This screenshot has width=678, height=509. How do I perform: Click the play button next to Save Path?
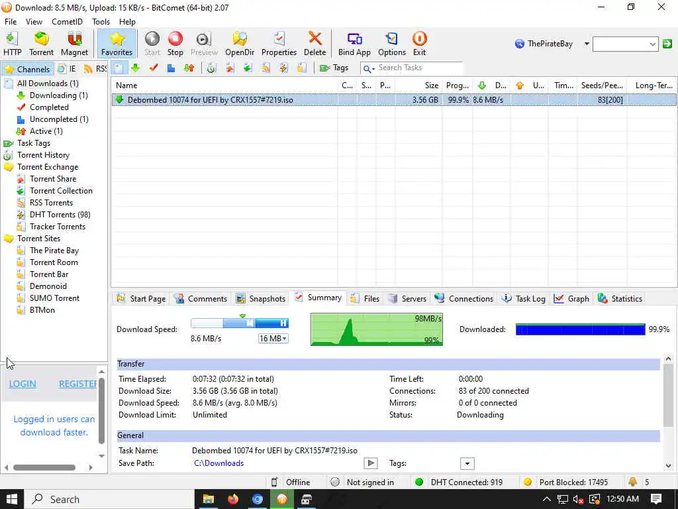pyautogui.click(x=371, y=463)
